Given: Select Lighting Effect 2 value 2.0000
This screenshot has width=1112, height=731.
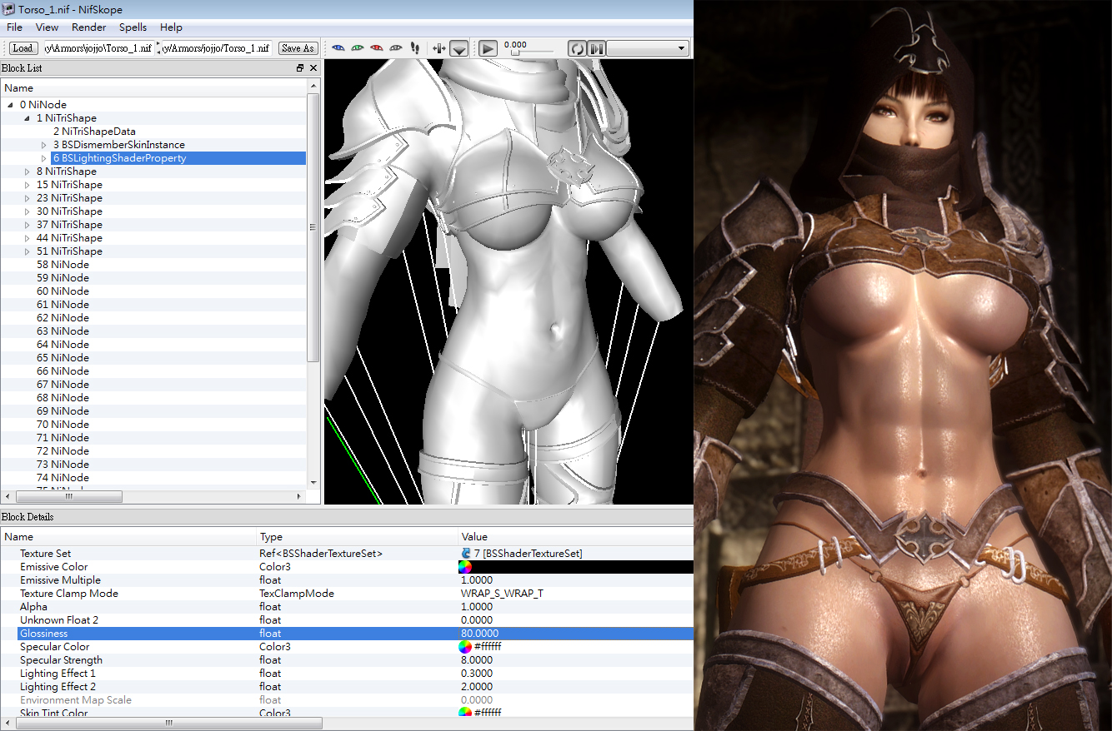Looking at the screenshot, I should coord(477,687).
